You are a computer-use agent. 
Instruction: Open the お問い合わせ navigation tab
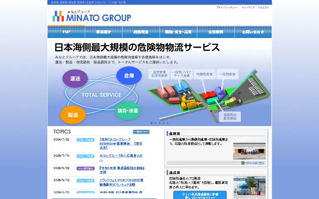(253, 32)
